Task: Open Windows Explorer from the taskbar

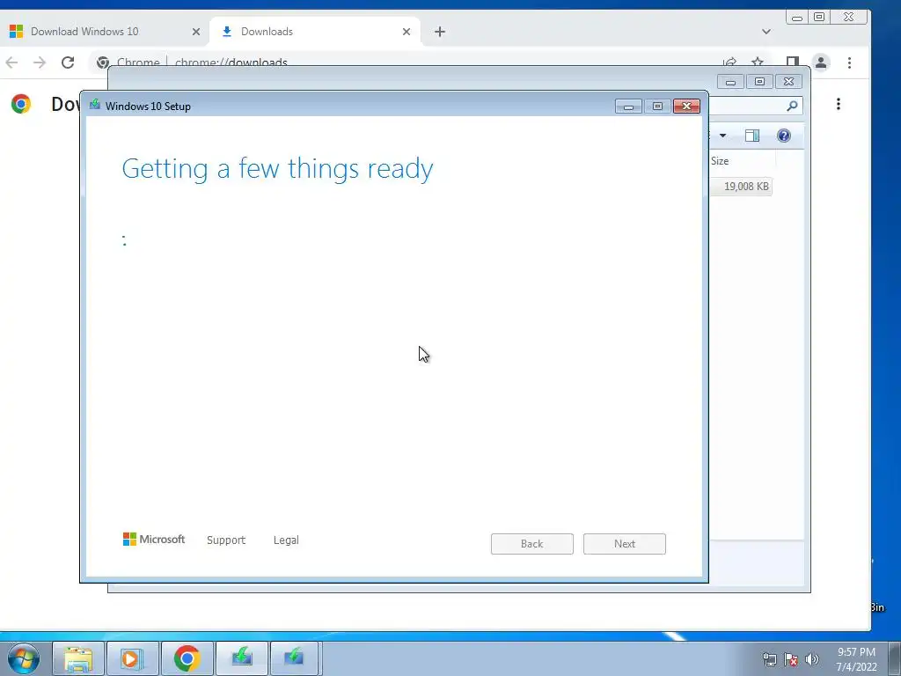Action: [78, 658]
